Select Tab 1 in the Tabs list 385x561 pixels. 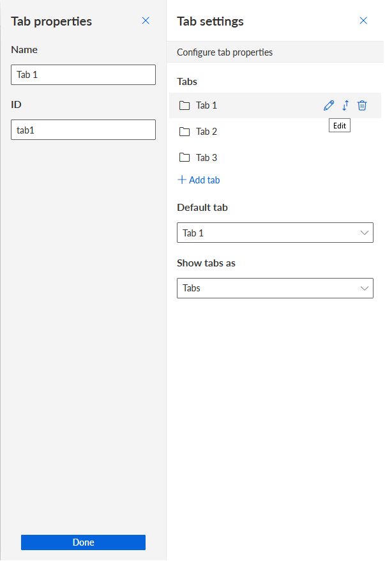275,105
